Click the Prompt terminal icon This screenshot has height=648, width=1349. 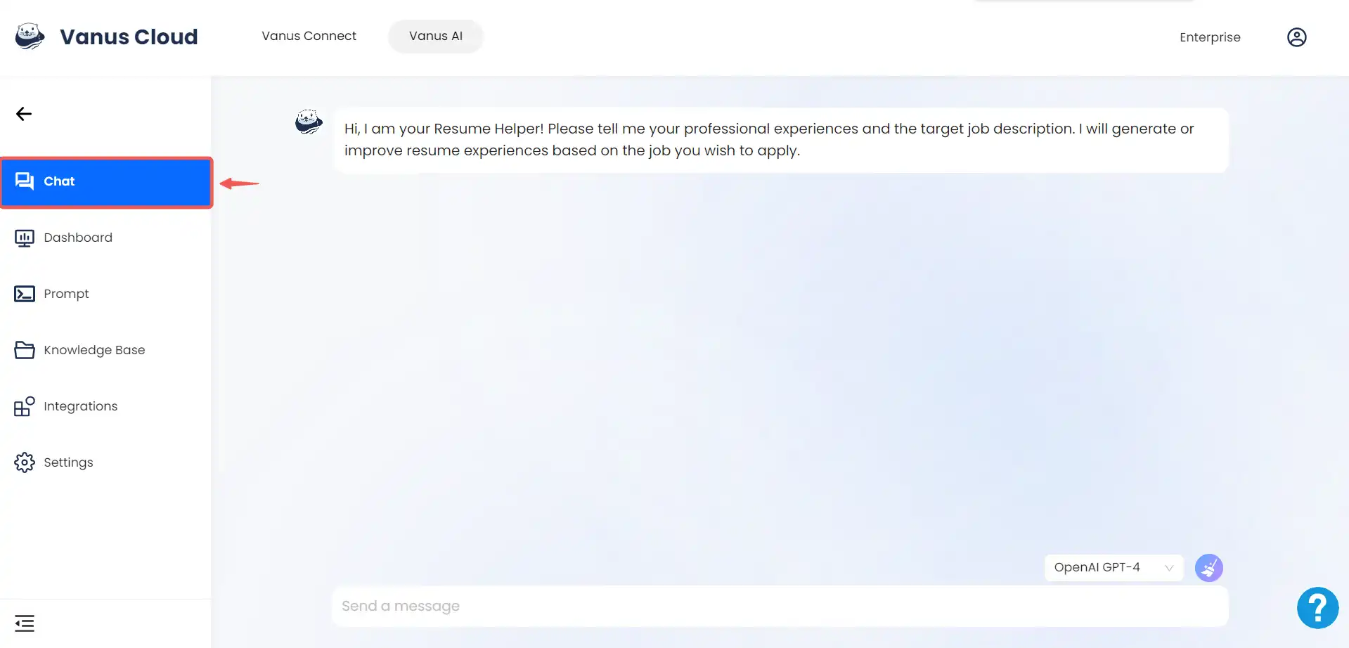[25, 294]
